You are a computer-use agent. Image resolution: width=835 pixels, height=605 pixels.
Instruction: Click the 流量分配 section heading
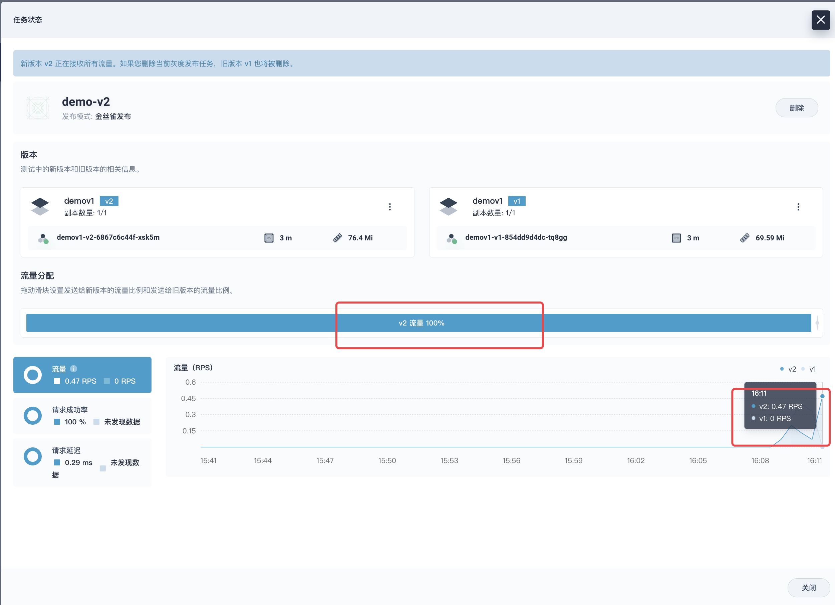click(x=37, y=275)
